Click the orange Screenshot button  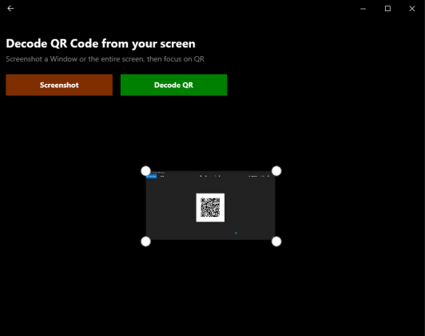59,85
